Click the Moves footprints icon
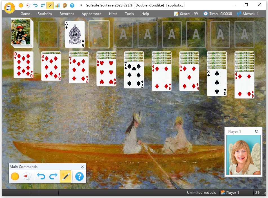This screenshot has height=198, width=268. [x=239, y=14]
